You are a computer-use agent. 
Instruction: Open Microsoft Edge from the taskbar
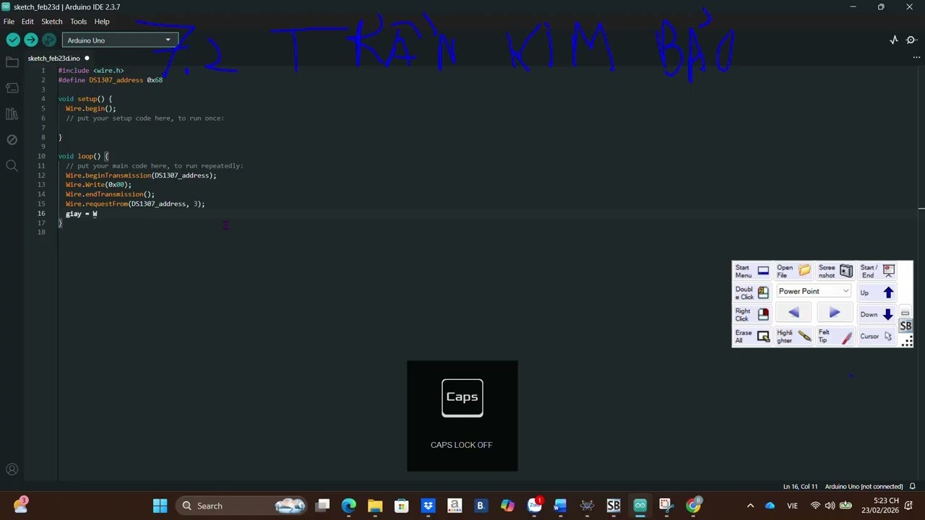(x=349, y=506)
